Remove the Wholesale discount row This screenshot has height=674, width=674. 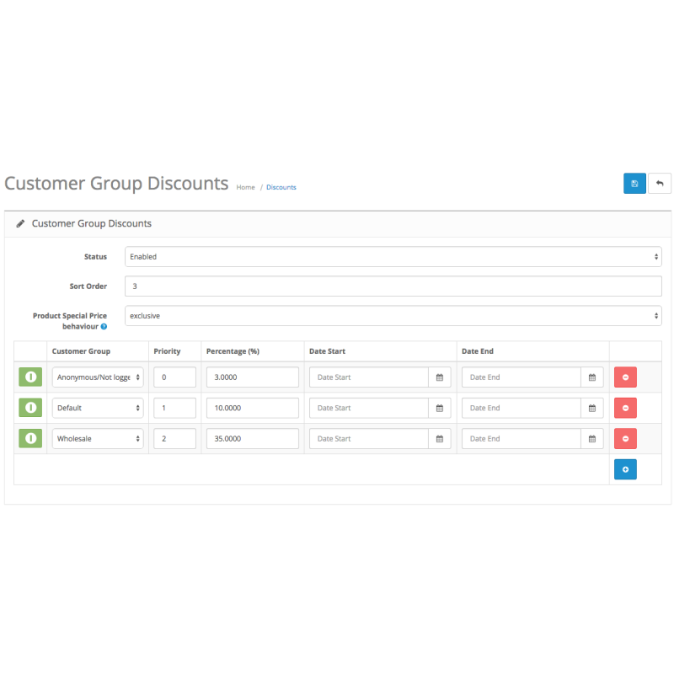[625, 439]
